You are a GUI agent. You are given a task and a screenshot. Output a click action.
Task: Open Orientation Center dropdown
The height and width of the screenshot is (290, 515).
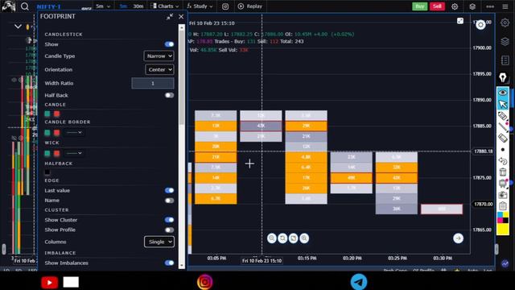(159, 69)
